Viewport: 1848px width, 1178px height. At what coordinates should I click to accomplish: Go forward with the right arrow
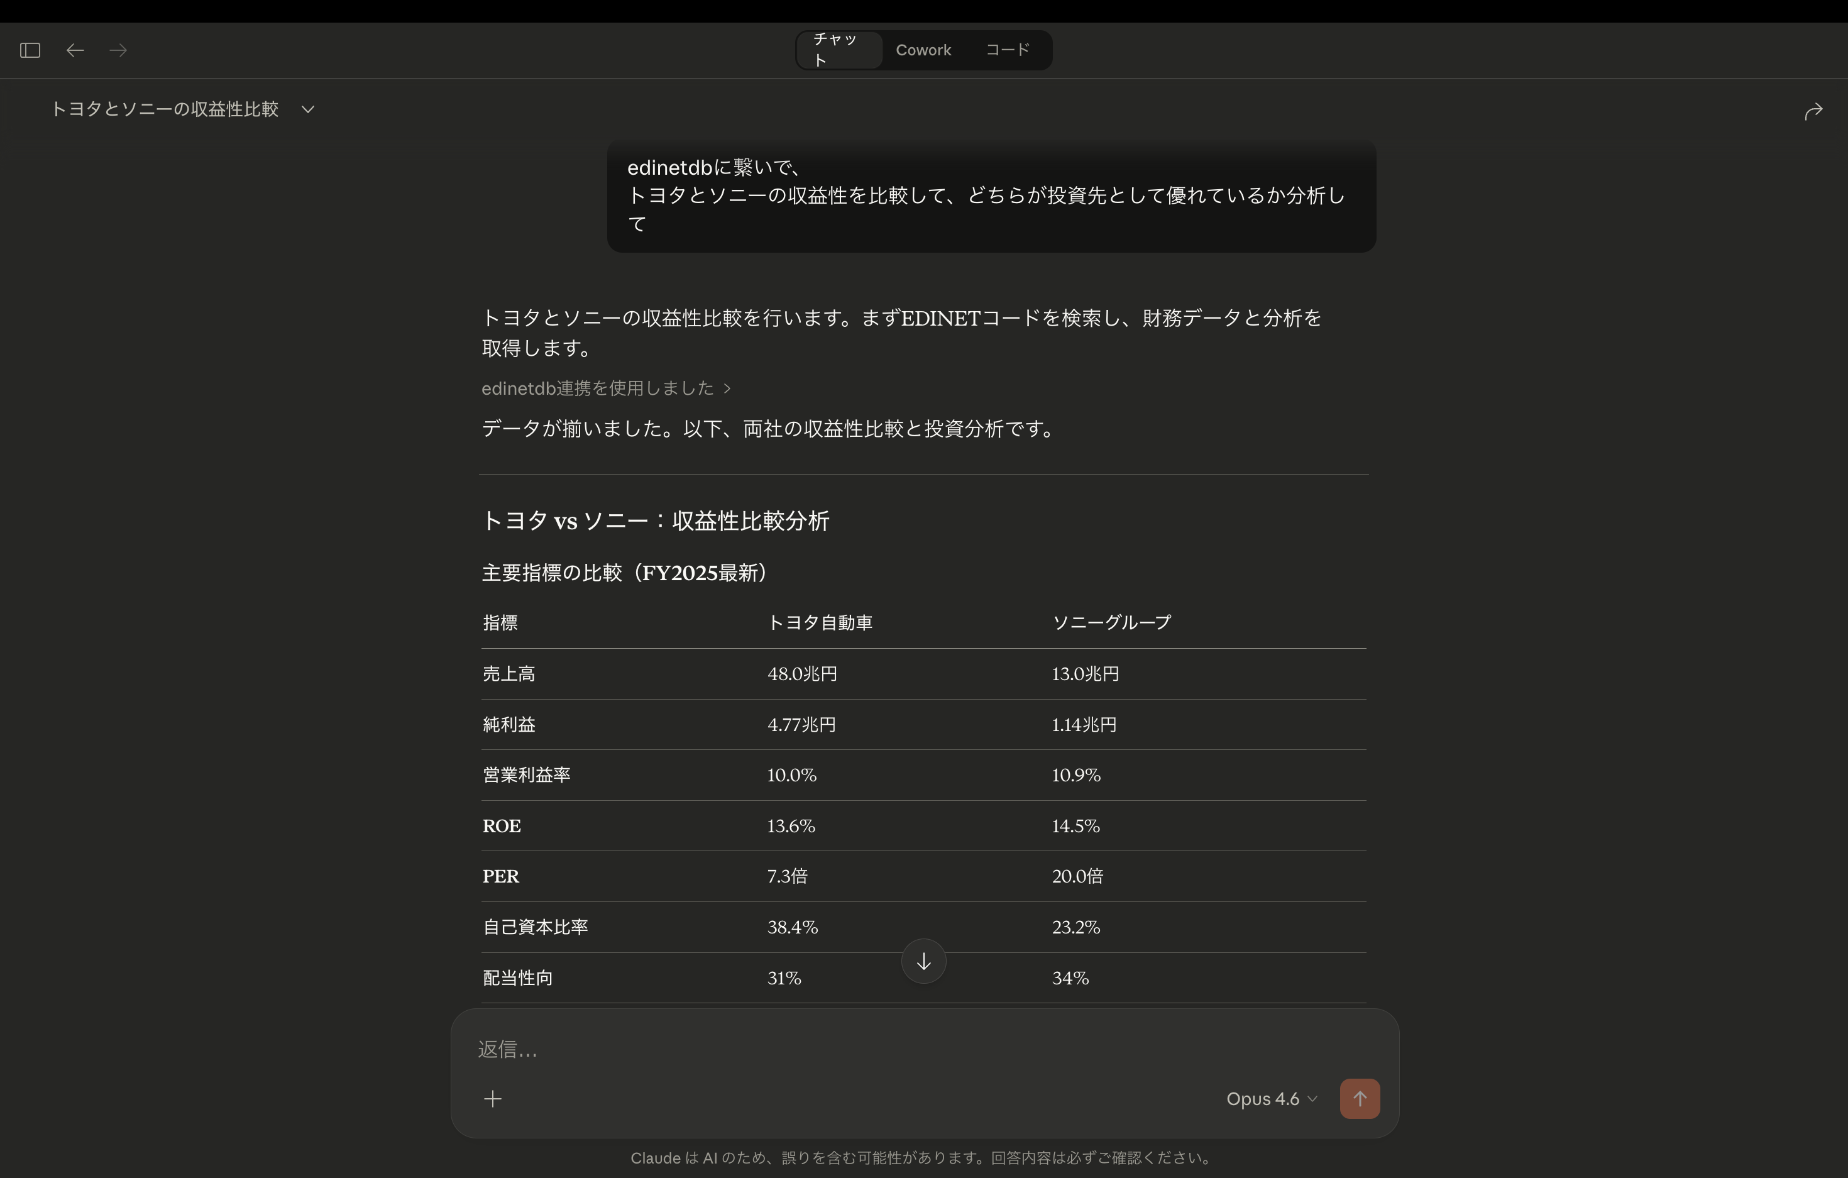(x=118, y=51)
